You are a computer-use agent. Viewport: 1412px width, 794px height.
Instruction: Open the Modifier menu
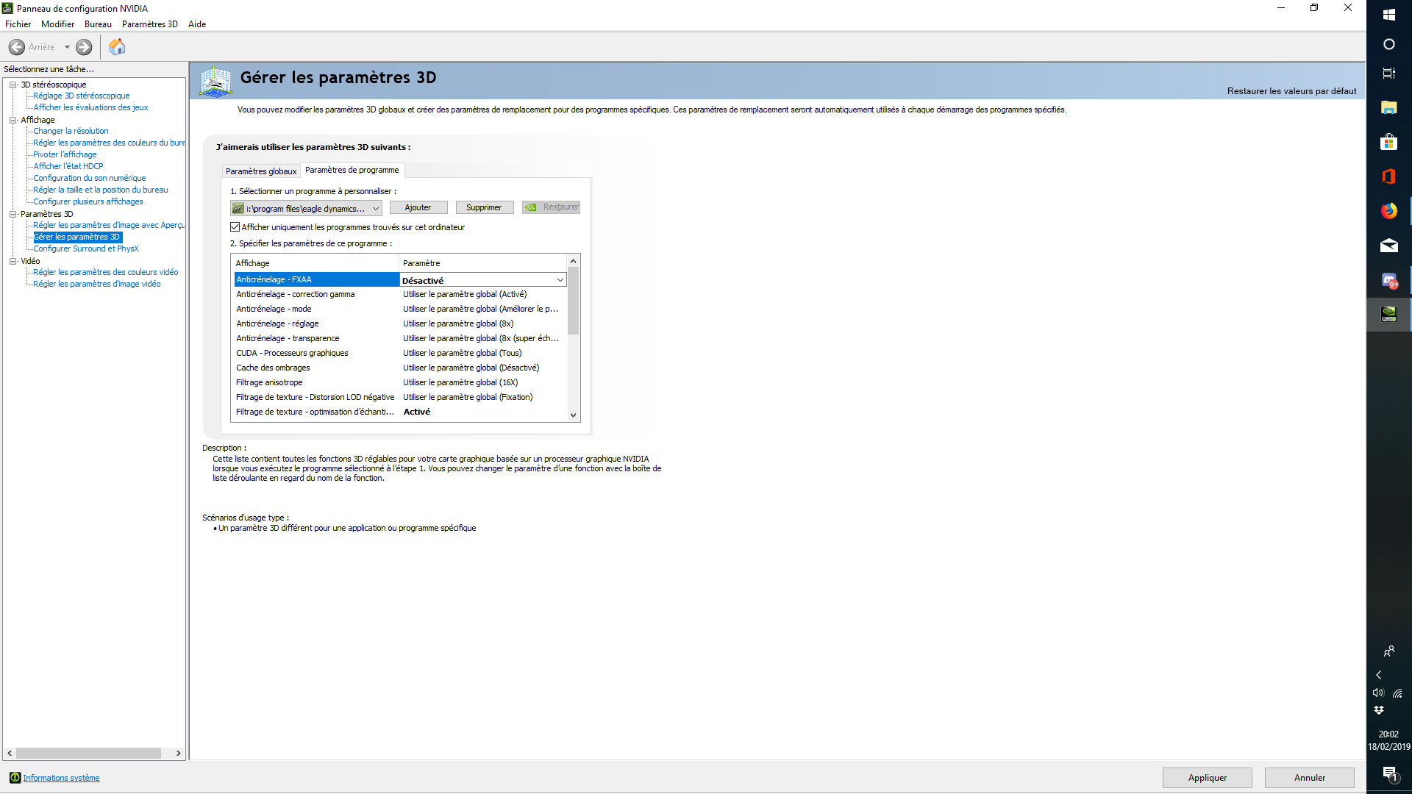click(57, 24)
